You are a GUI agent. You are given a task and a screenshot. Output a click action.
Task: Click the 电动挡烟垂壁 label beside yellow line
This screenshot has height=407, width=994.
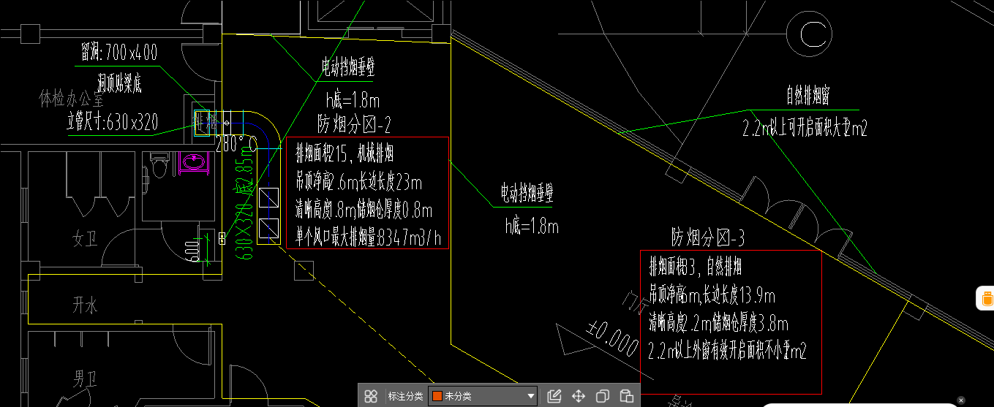pyautogui.click(x=527, y=194)
